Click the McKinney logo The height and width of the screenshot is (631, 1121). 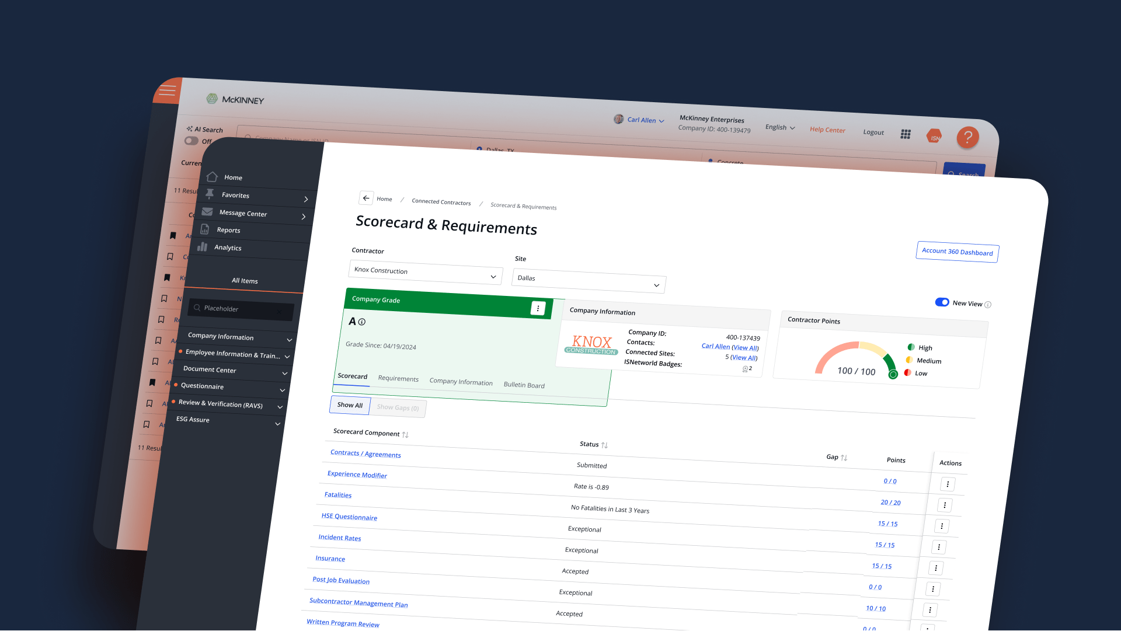coord(235,99)
